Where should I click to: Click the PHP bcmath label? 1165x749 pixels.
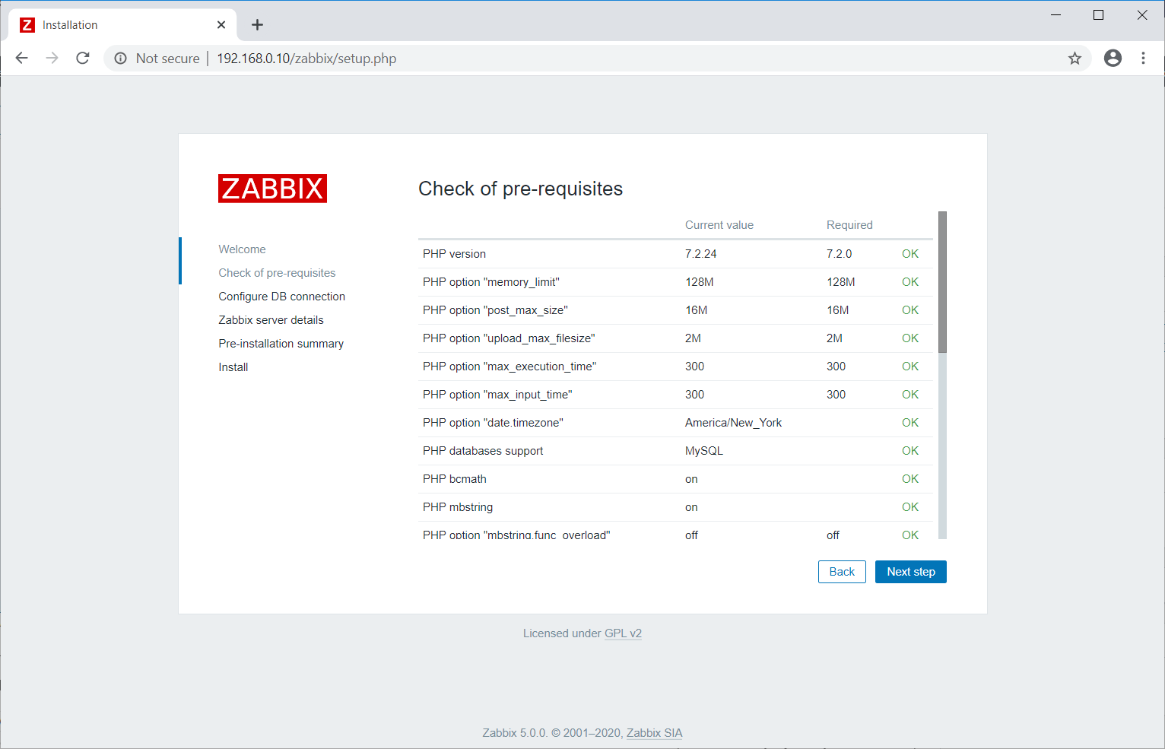pos(455,479)
